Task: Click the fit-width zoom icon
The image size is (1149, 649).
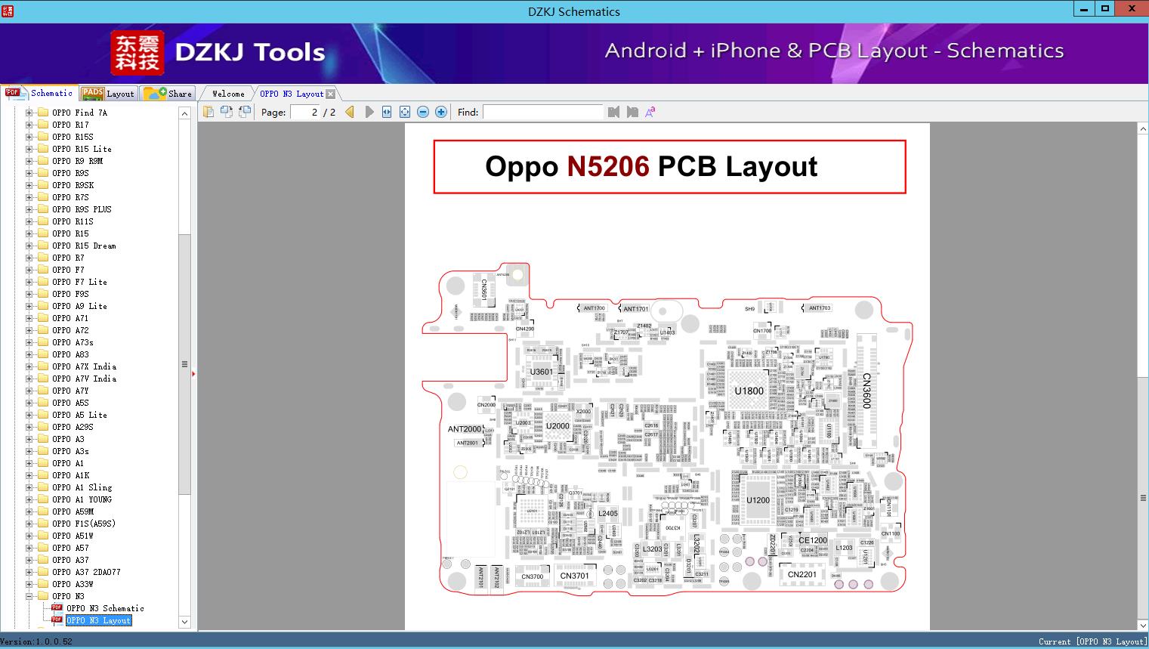Action: 386,112
